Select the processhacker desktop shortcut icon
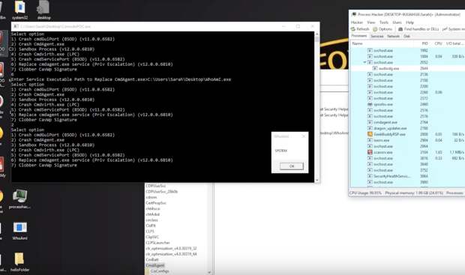Image resolution: width=465 pixels, height=275 pixels. pyautogui.click(x=19, y=196)
